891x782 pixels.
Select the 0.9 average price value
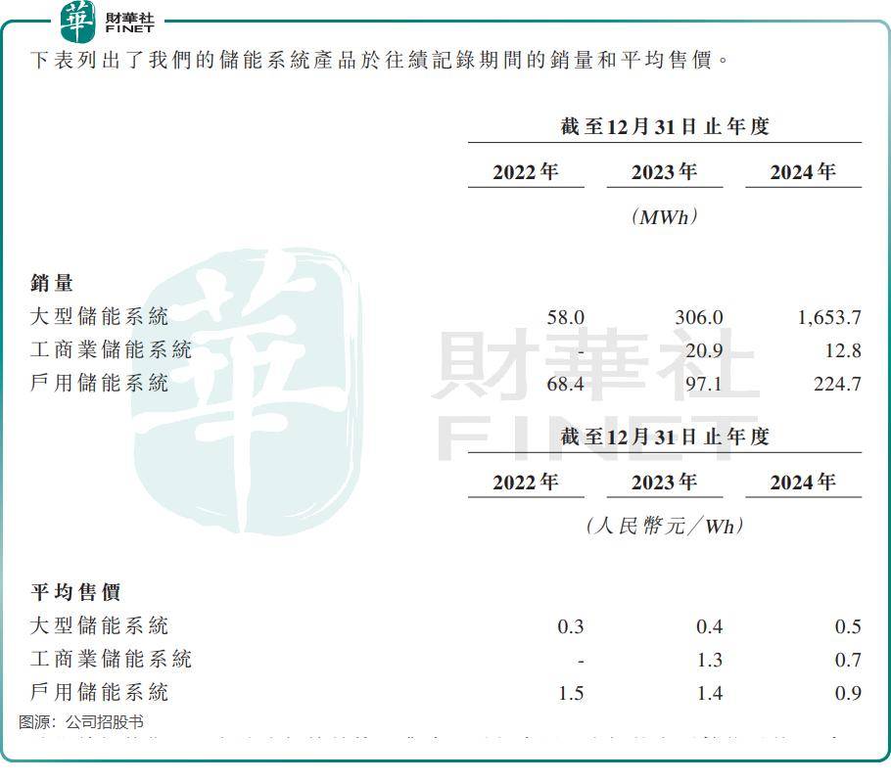pyautogui.click(x=848, y=693)
